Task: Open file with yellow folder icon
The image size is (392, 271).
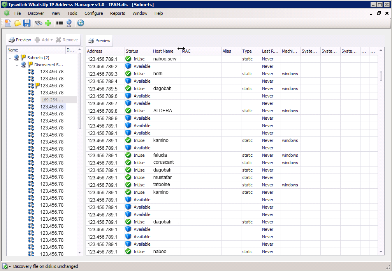Action: point(18,23)
